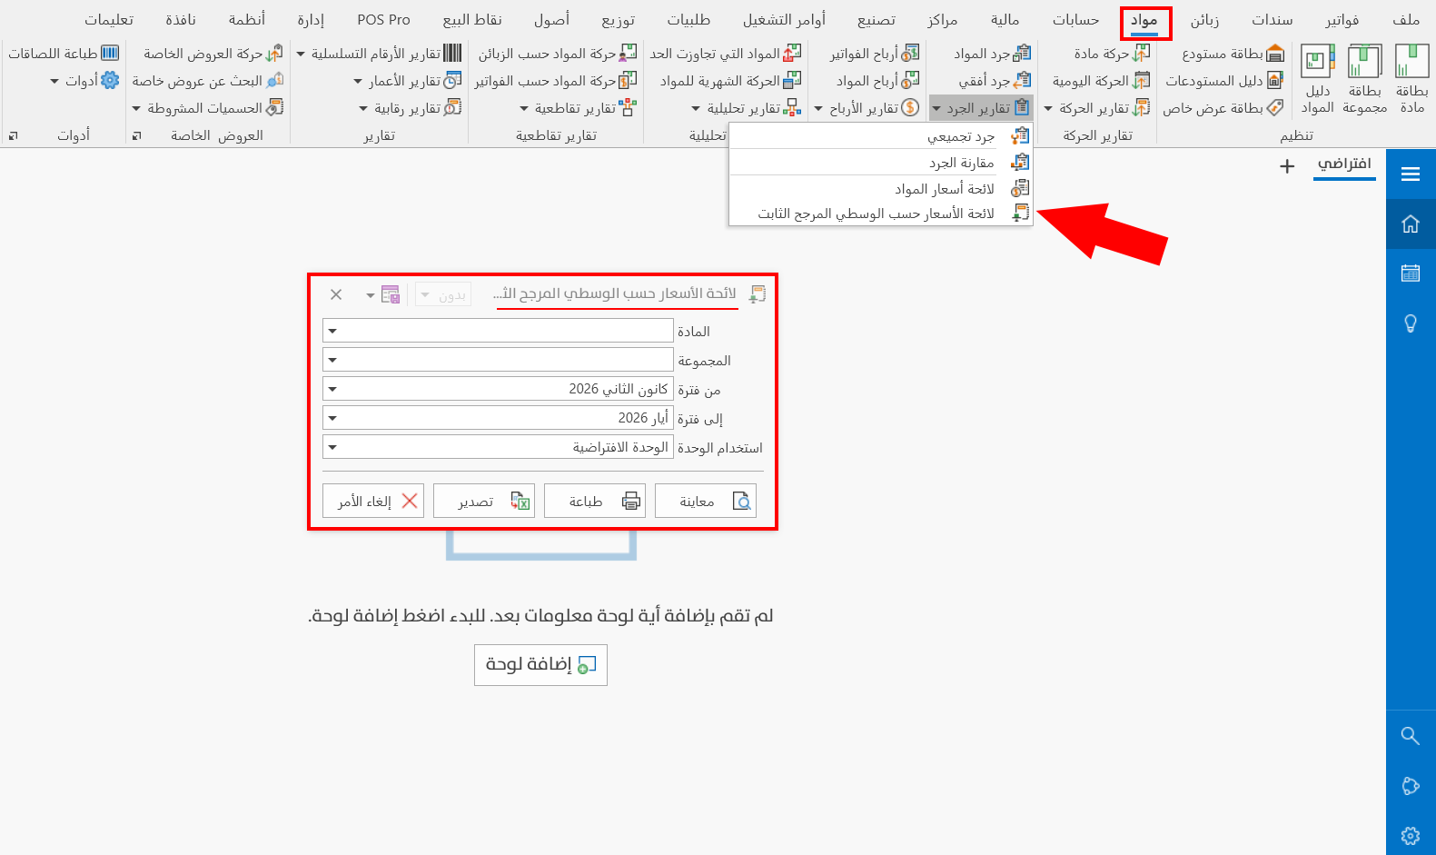Add a new dashboard tab with plus
The image size is (1436, 855).
[1287, 166]
